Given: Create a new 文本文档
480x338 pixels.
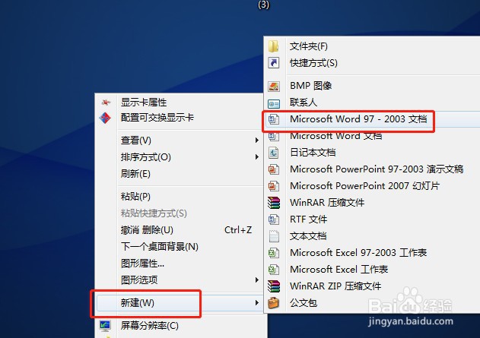Looking at the screenshot, I should coord(308,236).
